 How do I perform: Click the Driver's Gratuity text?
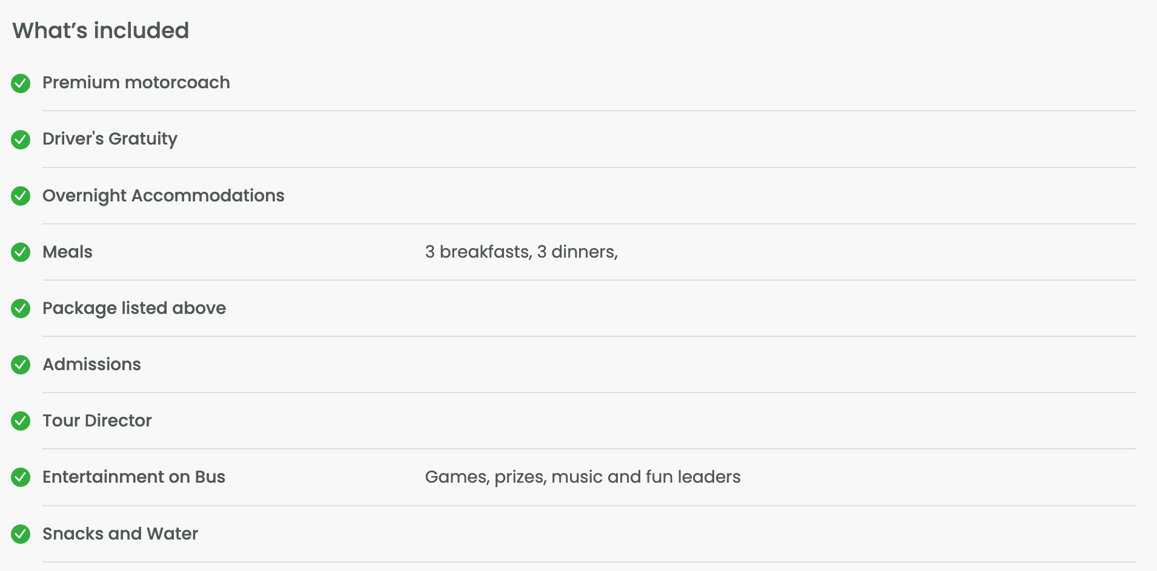[x=110, y=139]
